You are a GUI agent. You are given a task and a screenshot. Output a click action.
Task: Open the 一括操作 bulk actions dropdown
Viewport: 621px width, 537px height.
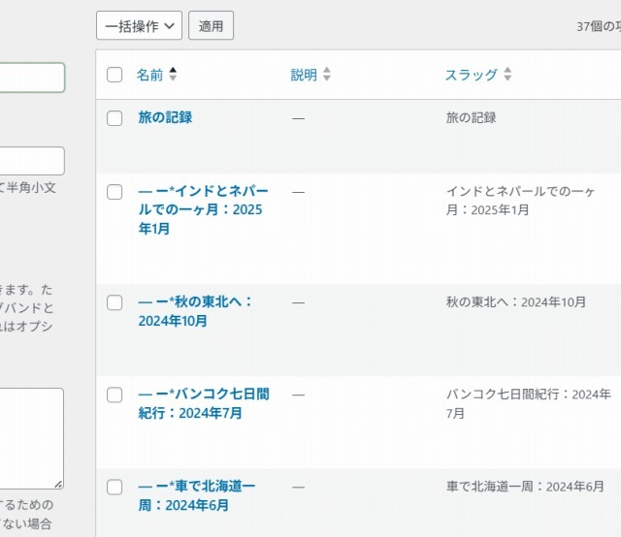tap(139, 26)
